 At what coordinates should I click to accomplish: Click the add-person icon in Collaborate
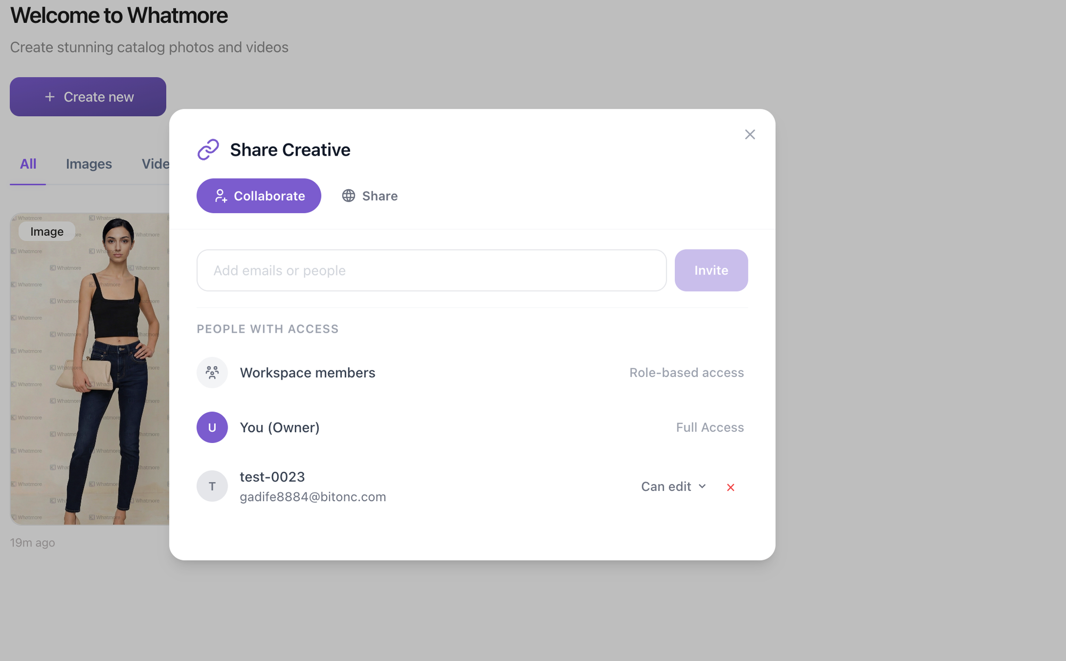tap(220, 196)
